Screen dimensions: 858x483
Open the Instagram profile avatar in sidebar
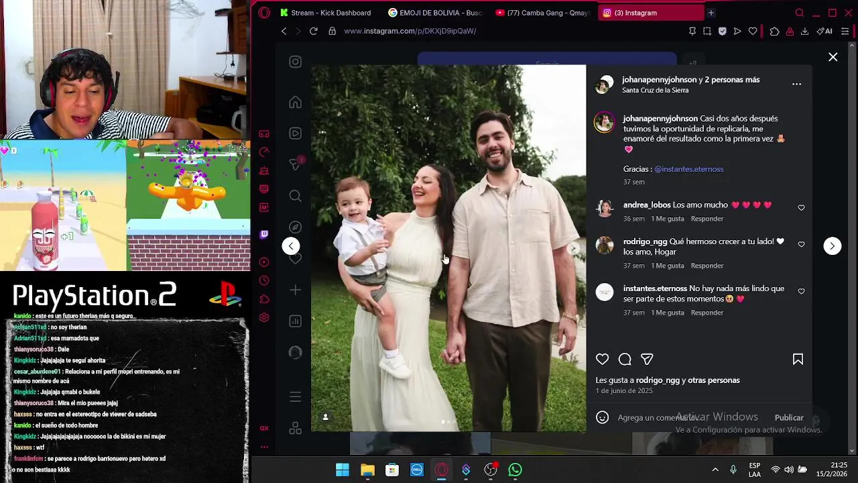tap(295, 352)
